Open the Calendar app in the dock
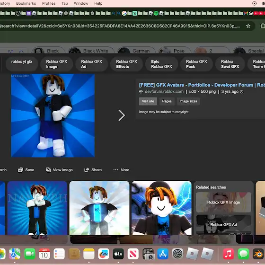This screenshot has width=265, height=265. (x=44, y=254)
